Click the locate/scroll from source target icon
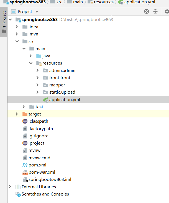Screen dimensions: 169x203 tap(147, 11)
